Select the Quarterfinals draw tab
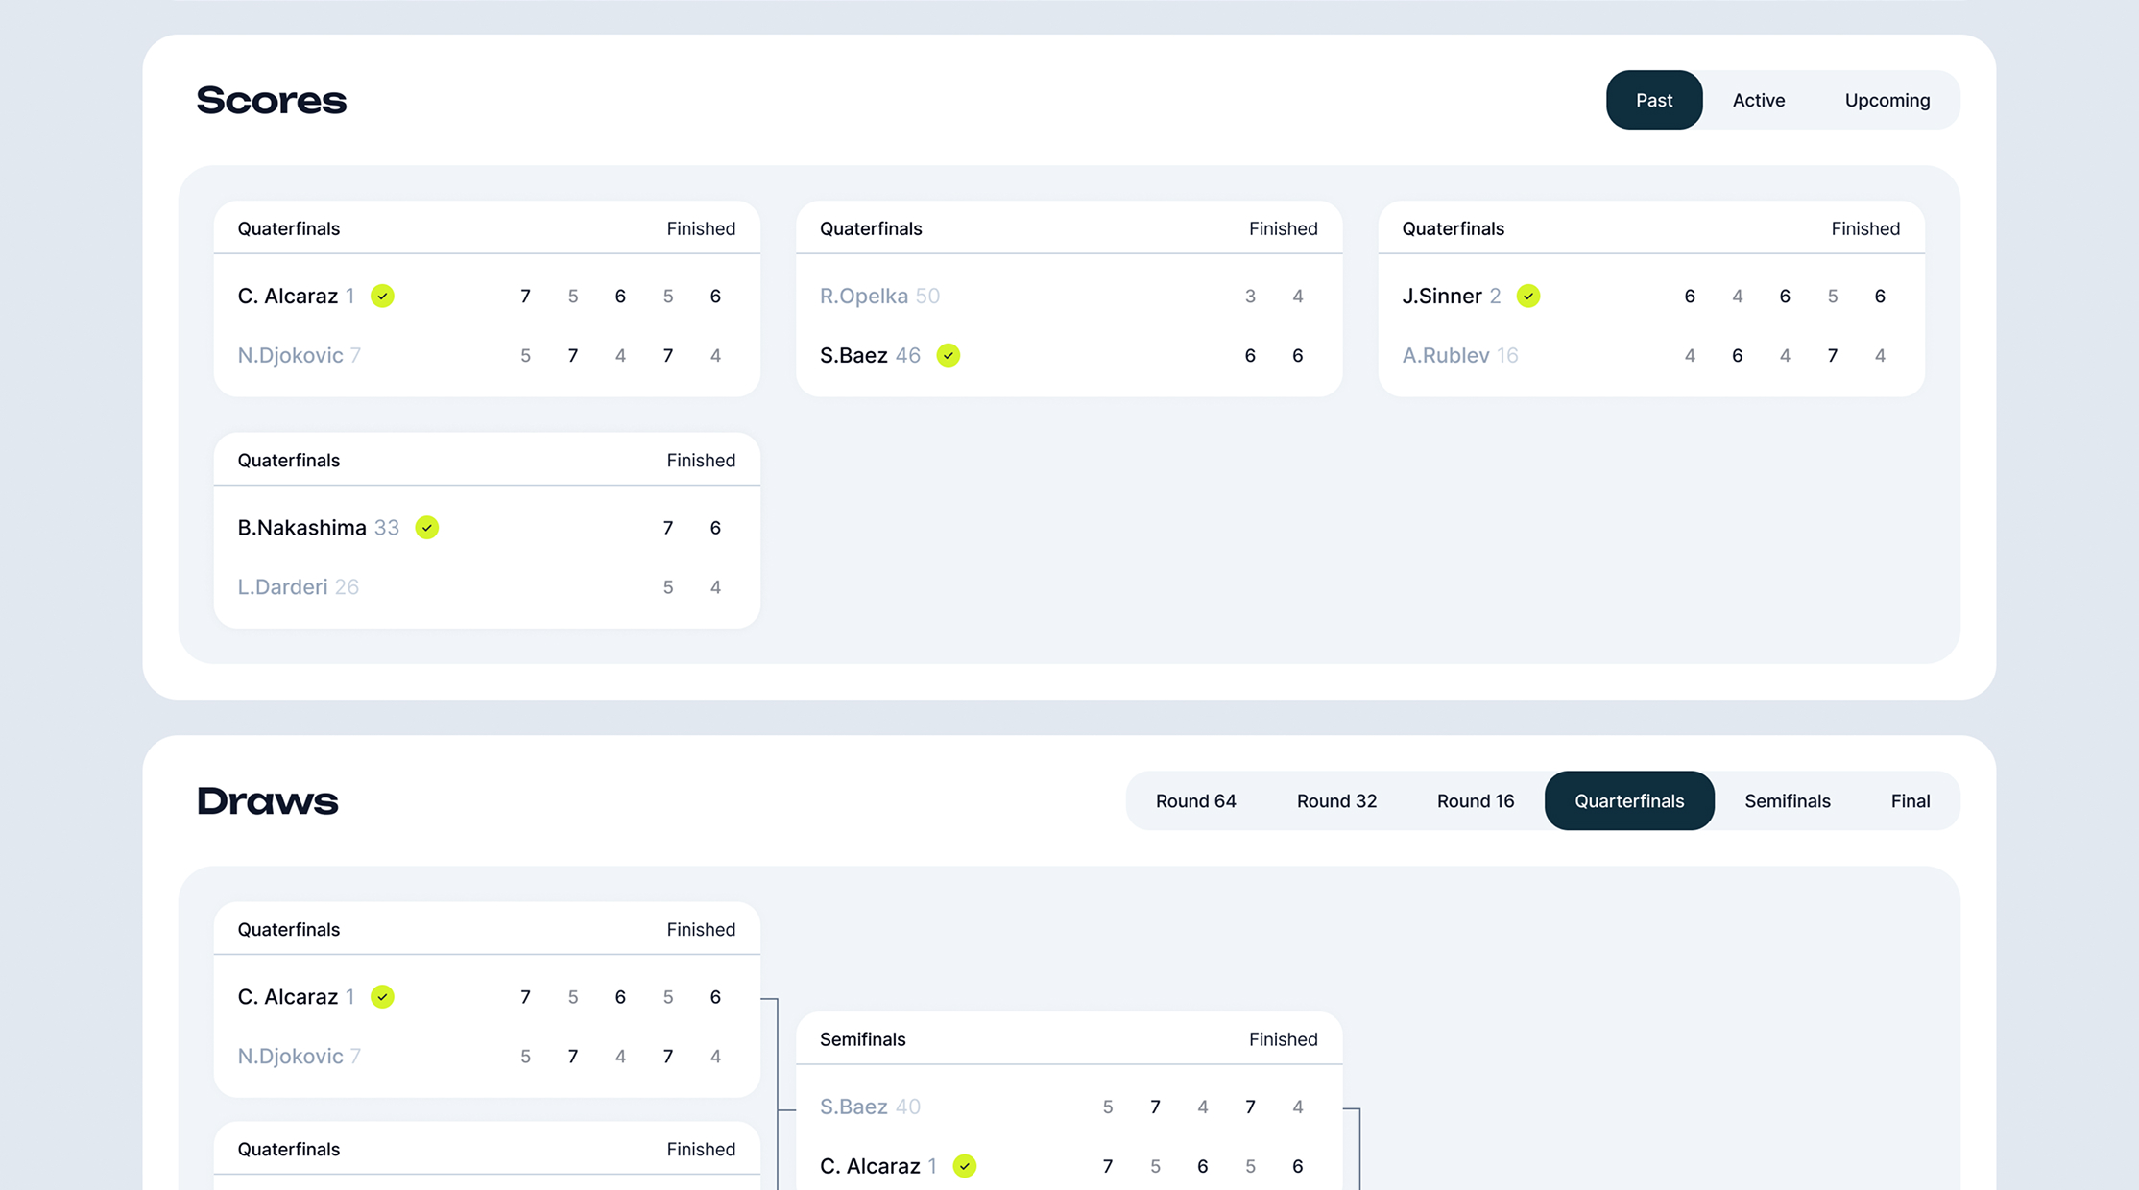This screenshot has width=2139, height=1190. click(x=1628, y=800)
